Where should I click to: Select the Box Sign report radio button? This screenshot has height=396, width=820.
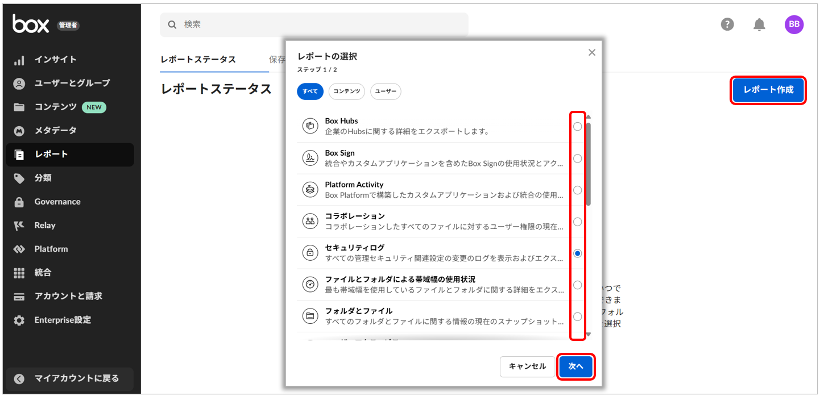[x=577, y=159]
